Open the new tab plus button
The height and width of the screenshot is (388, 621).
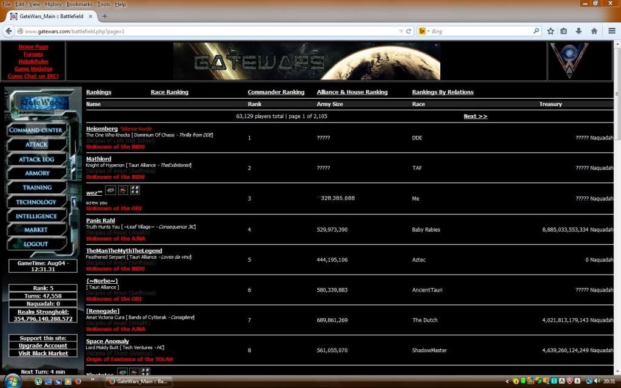click(x=105, y=16)
